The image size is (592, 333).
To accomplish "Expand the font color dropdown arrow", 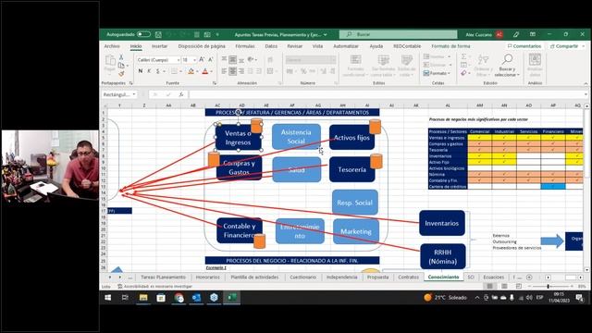I will 212,71.
